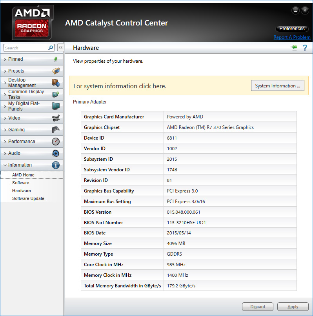Select Vendor ID value 1002
Screen dimensions: 313x316
tap(230, 149)
